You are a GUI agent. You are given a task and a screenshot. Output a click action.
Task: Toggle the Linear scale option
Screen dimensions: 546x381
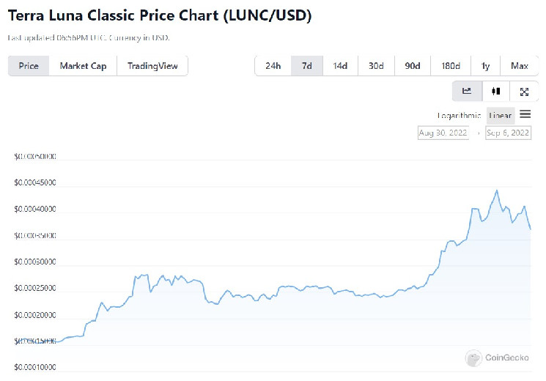click(x=501, y=115)
